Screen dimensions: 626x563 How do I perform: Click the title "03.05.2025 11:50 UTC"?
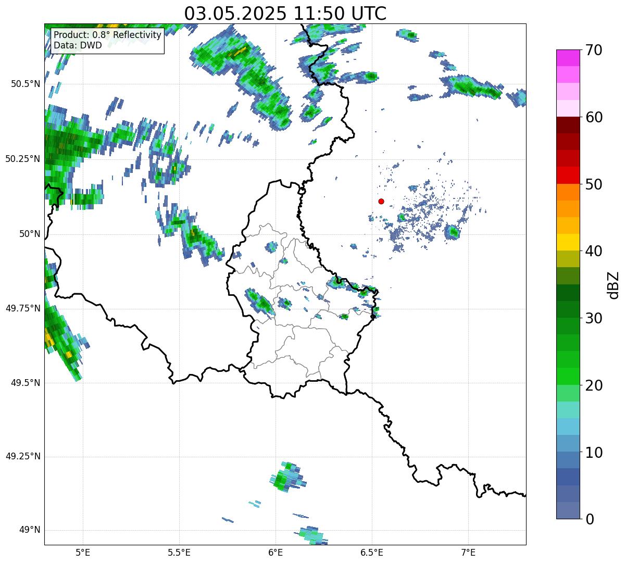tap(285, 14)
